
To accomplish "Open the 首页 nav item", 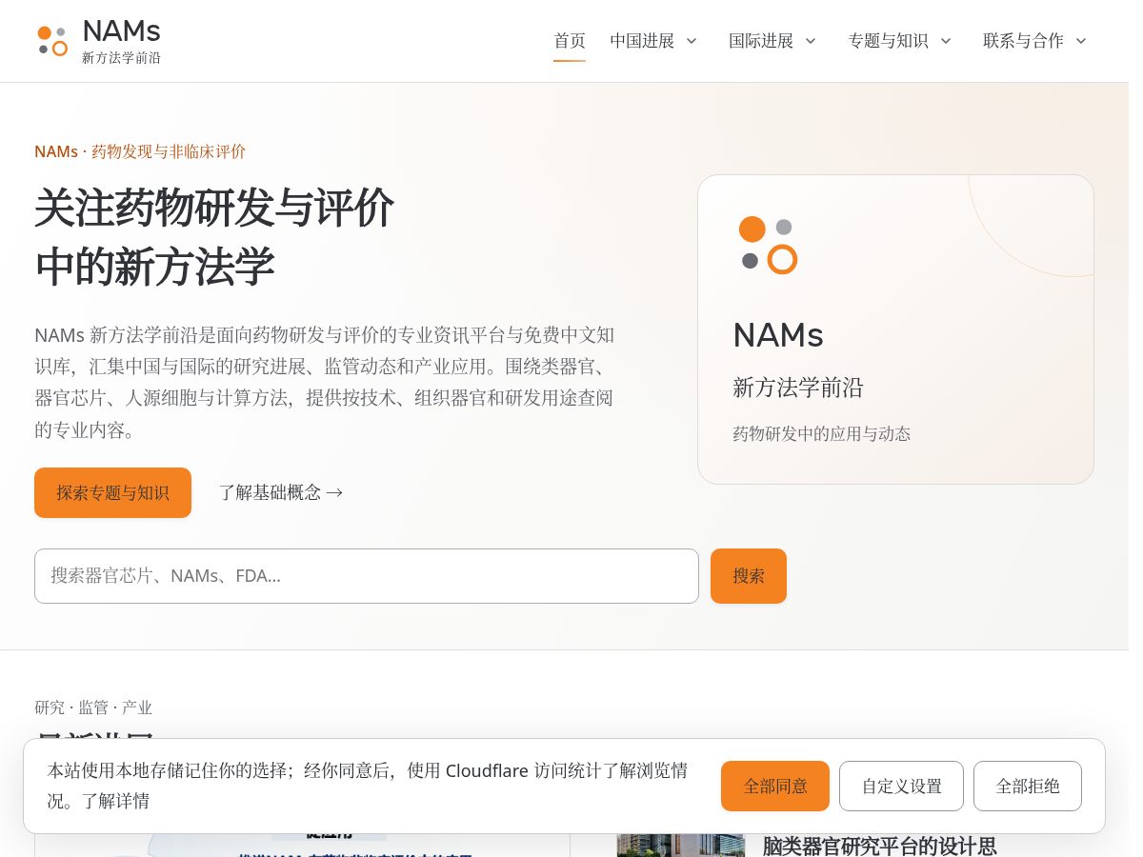I will 570,41.
